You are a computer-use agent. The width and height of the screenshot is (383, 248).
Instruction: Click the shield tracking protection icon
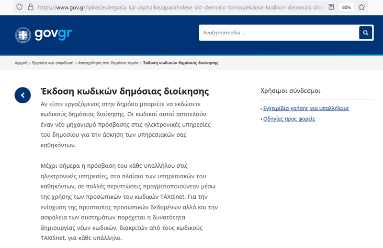click(x=20, y=7)
